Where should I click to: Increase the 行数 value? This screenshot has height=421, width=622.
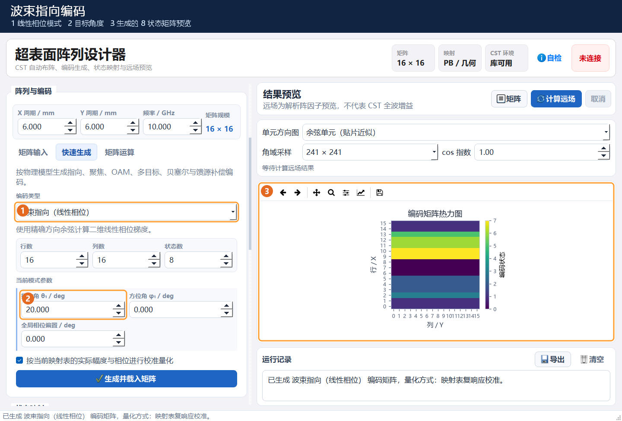(x=82, y=256)
